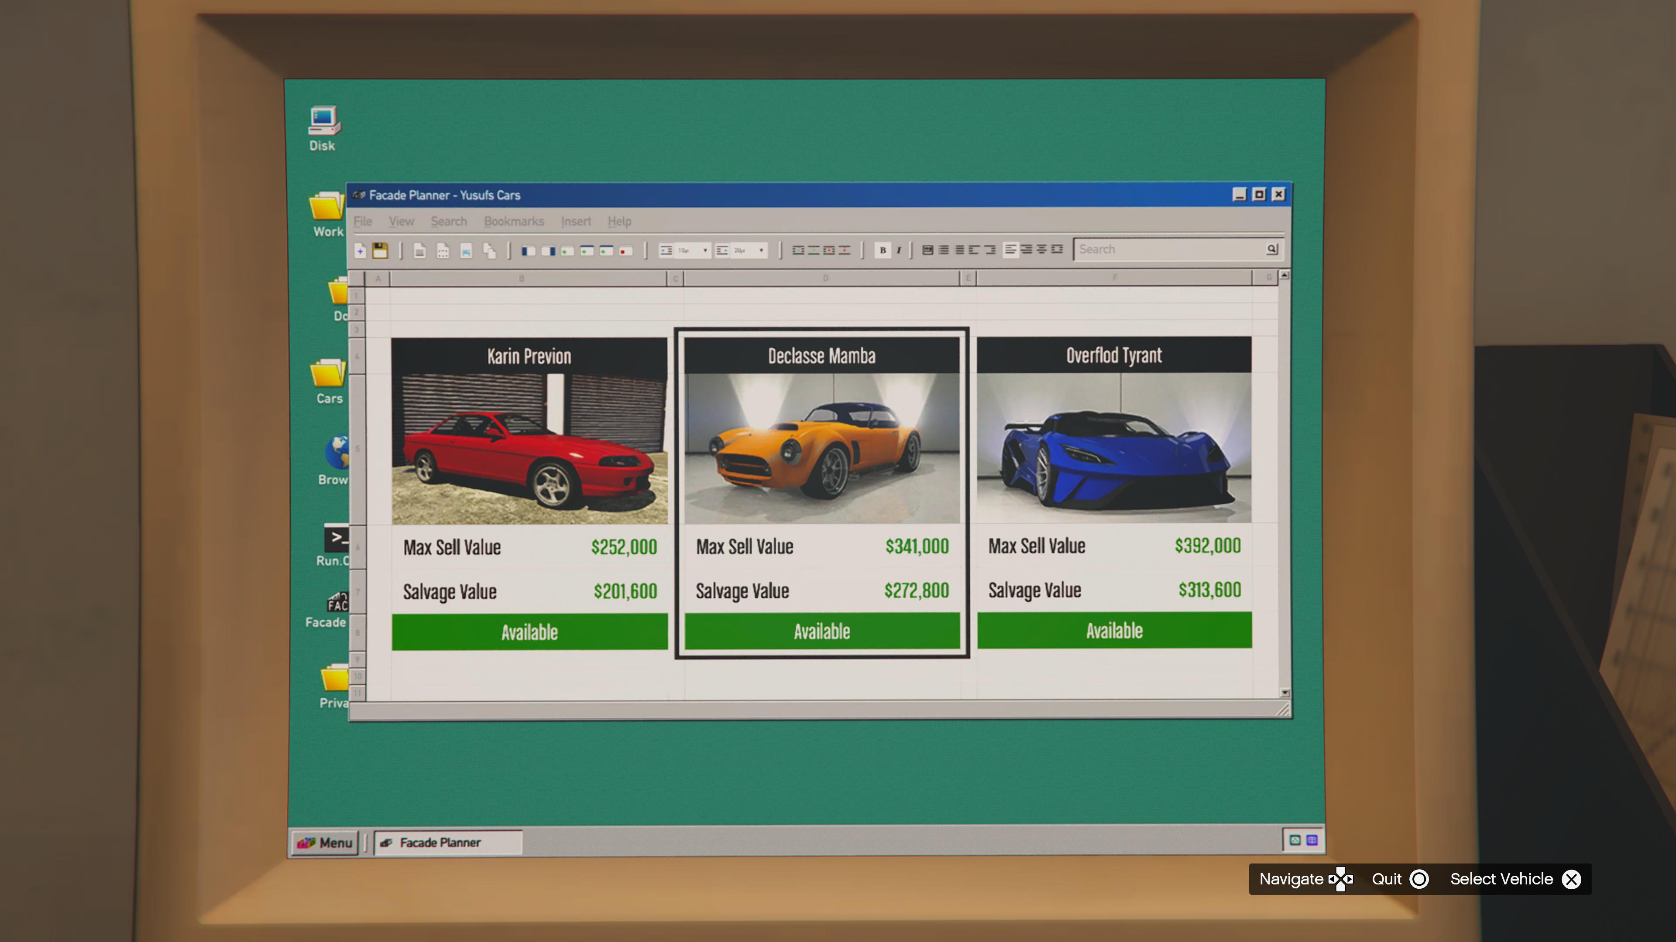This screenshot has height=942, width=1676.
Task: Open the Insert menu
Action: pyautogui.click(x=576, y=221)
